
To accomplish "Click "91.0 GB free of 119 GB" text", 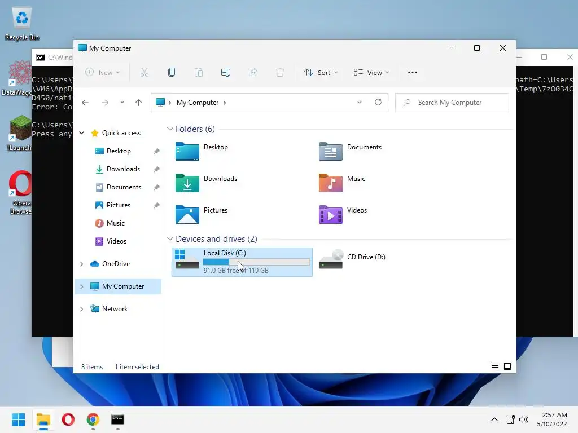I will [236, 271].
